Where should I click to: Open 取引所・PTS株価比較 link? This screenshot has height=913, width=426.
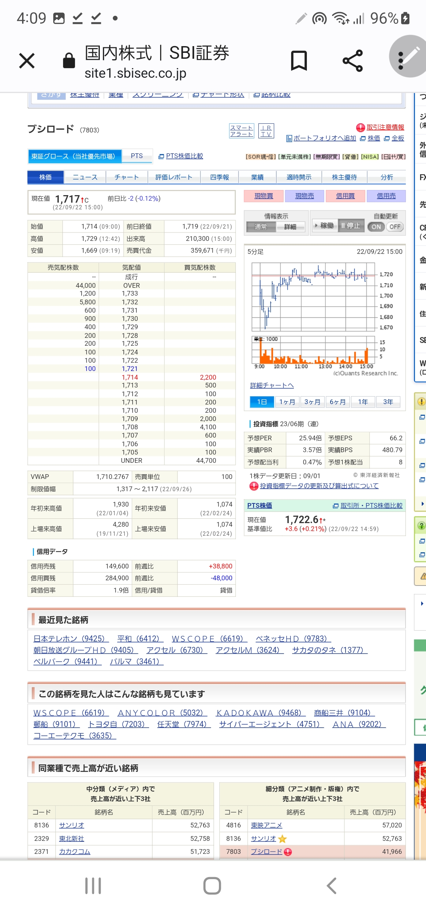click(x=372, y=506)
